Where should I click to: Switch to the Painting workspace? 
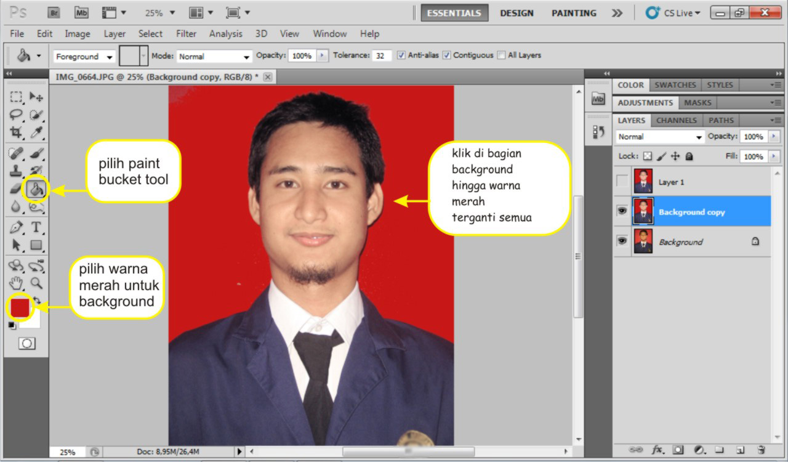pyautogui.click(x=574, y=13)
